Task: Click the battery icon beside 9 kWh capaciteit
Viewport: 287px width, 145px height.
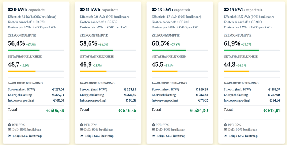Action: click(10, 9)
